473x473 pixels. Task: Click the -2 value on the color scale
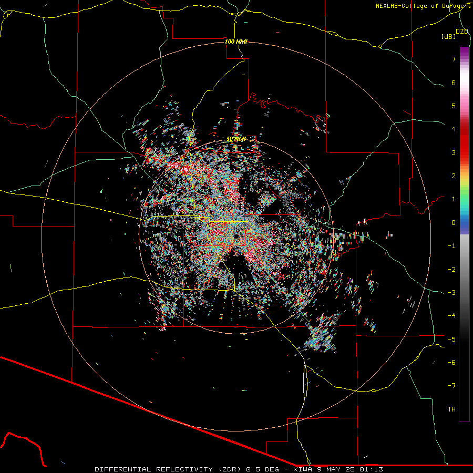[451, 269]
